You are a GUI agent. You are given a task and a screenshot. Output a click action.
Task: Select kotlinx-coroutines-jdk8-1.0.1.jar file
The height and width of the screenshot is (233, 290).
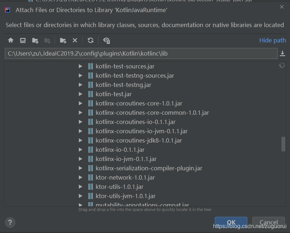pos(139,140)
